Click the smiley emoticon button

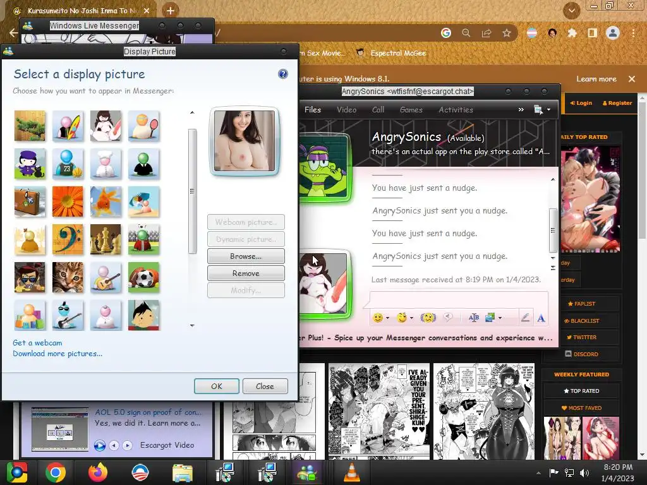click(x=378, y=318)
